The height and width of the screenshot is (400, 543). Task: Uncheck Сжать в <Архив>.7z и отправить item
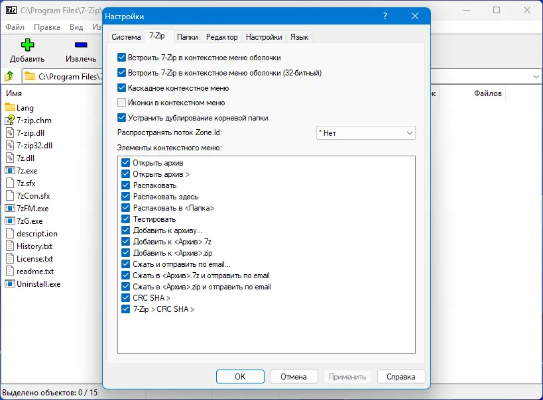click(126, 275)
